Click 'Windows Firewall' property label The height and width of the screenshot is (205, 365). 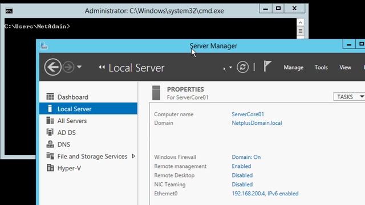(175, 157)
